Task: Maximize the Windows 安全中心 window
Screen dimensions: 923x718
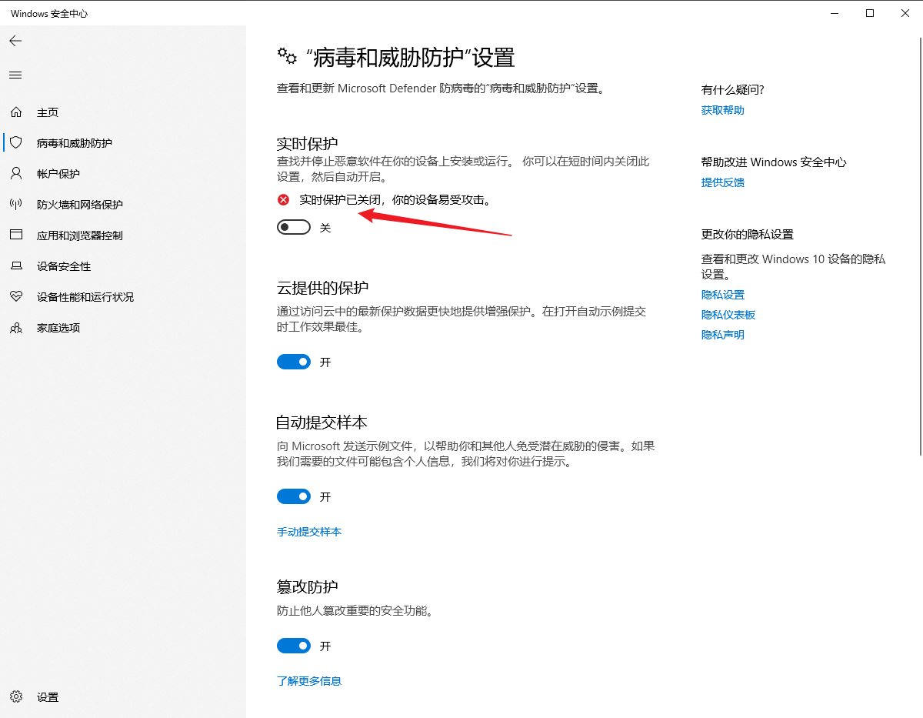Action: click(x=870, y=13)
